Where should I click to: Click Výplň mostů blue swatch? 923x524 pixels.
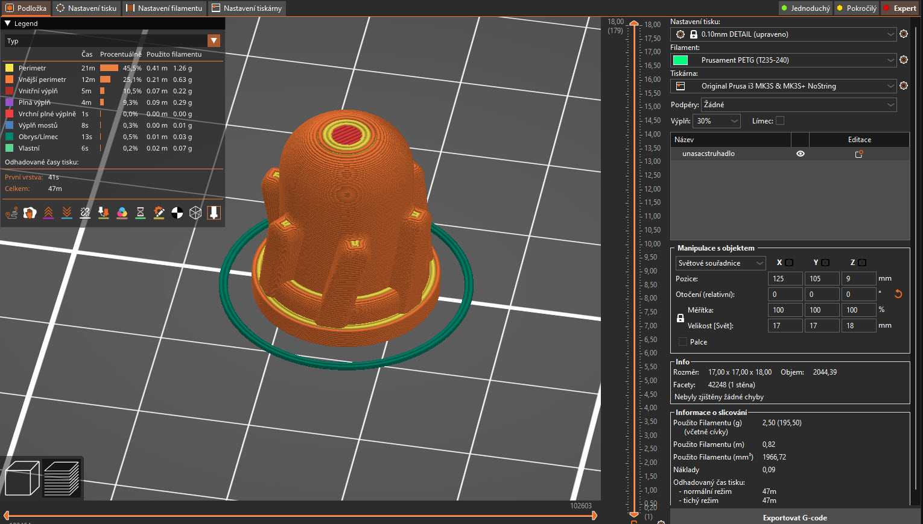pyautogui.click(x=9, y=125)
